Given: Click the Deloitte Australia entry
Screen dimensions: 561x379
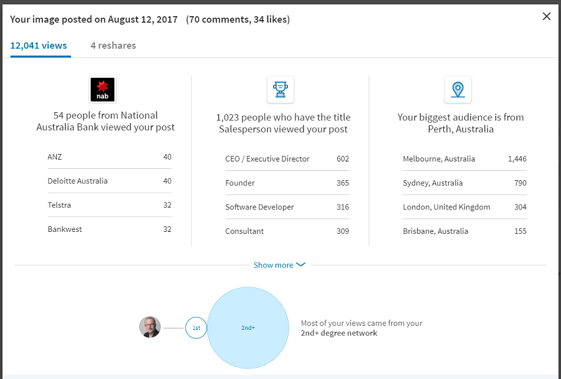Looking at the screenshot, I should [109, 181].
